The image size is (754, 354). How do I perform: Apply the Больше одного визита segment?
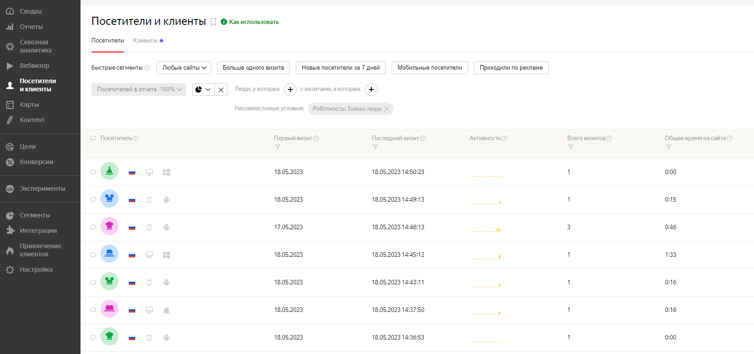click(253, 68)
